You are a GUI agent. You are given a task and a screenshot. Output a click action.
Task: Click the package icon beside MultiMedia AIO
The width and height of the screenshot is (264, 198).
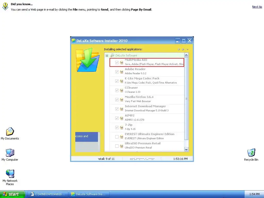122,62
